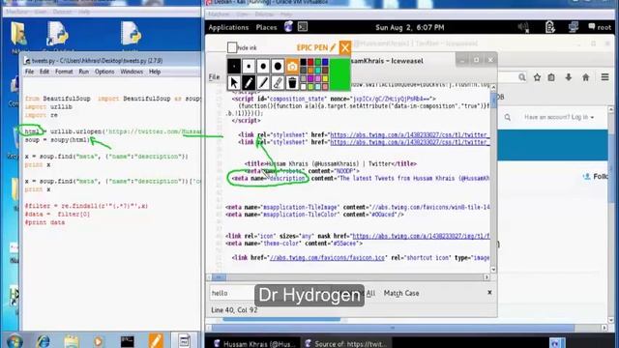The image size is (619, 348).
Task: Click the large green current color box
Action: 339,73
